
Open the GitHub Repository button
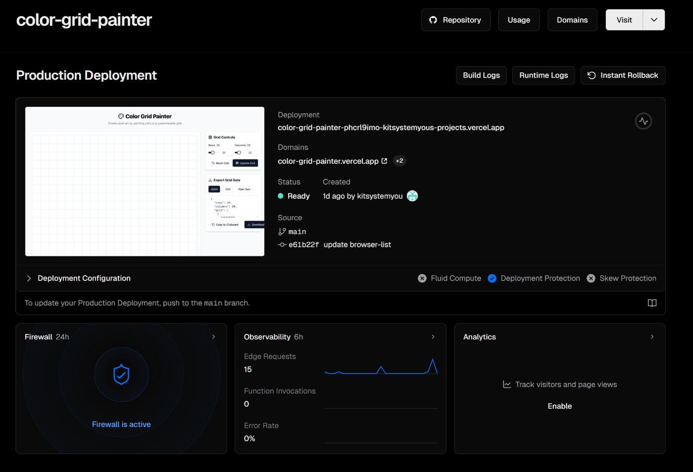coord(456,20)
